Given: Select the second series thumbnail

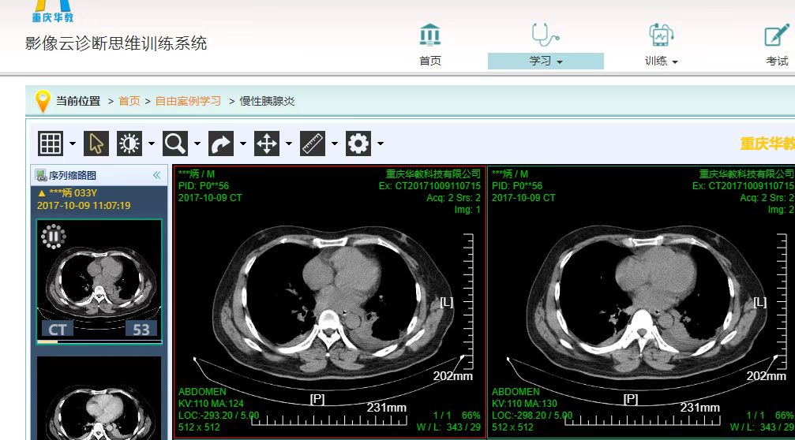Looking at the screenshot, I should click(99, 398).
